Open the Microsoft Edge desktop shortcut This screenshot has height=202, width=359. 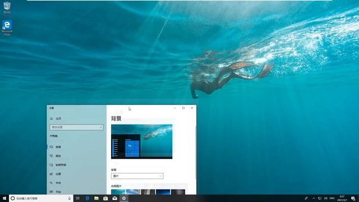click(7, 27)
